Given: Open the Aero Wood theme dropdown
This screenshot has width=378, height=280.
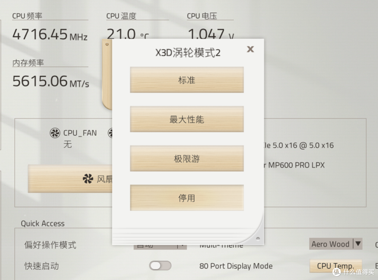Looking at the screenshot, I should pyautogui.click(x=336, y=244).
